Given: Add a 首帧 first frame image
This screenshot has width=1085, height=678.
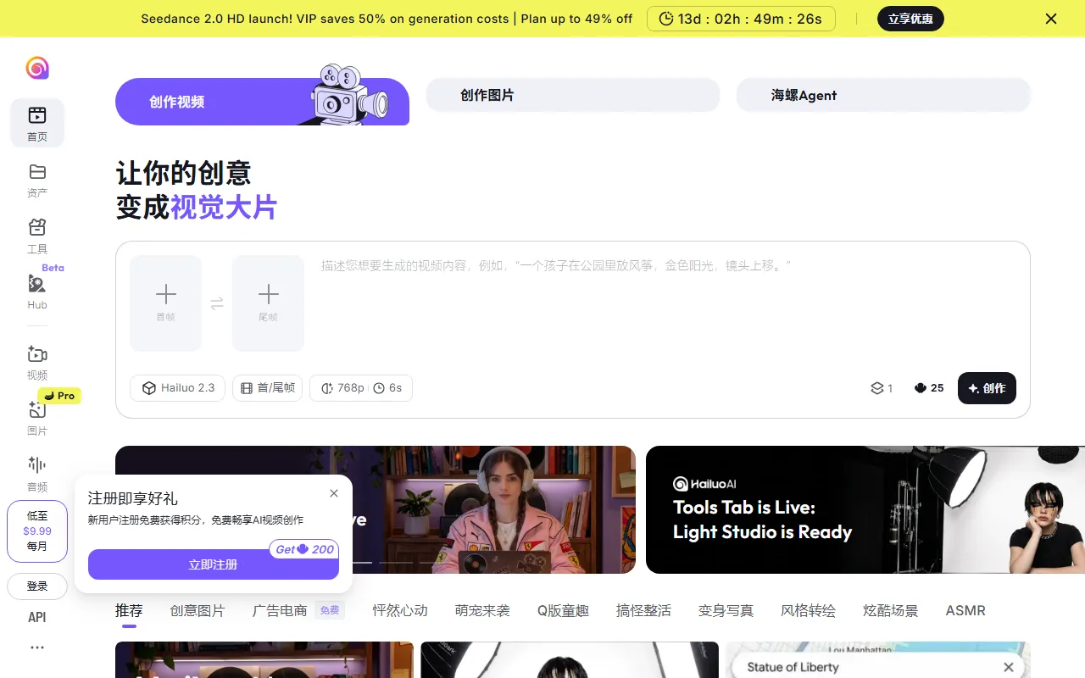Looking at the screenshot, I should pyautogui.click(x=166, y=303).
